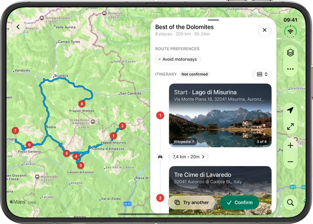Screen dimensions: 313x224
Task: Tap the 09:41 clock display
Action: [x=290, y=20]
